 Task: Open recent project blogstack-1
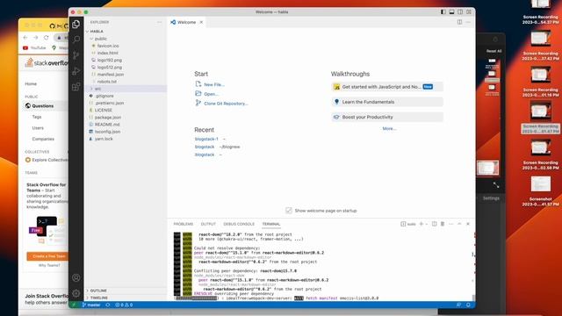click(206, 139)
